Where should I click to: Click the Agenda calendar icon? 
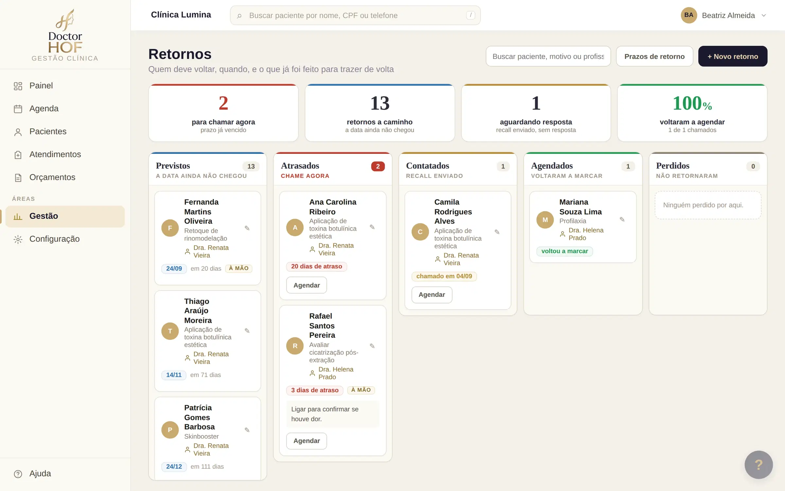[18, 109]
